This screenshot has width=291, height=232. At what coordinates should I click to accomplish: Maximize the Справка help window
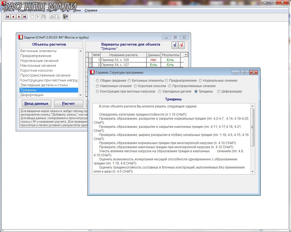click(x=245, y=72)
